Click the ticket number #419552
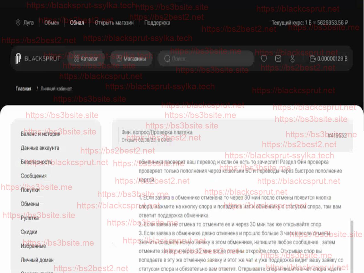The width and height of the screenshot is (364, 273). pos(337,136)
